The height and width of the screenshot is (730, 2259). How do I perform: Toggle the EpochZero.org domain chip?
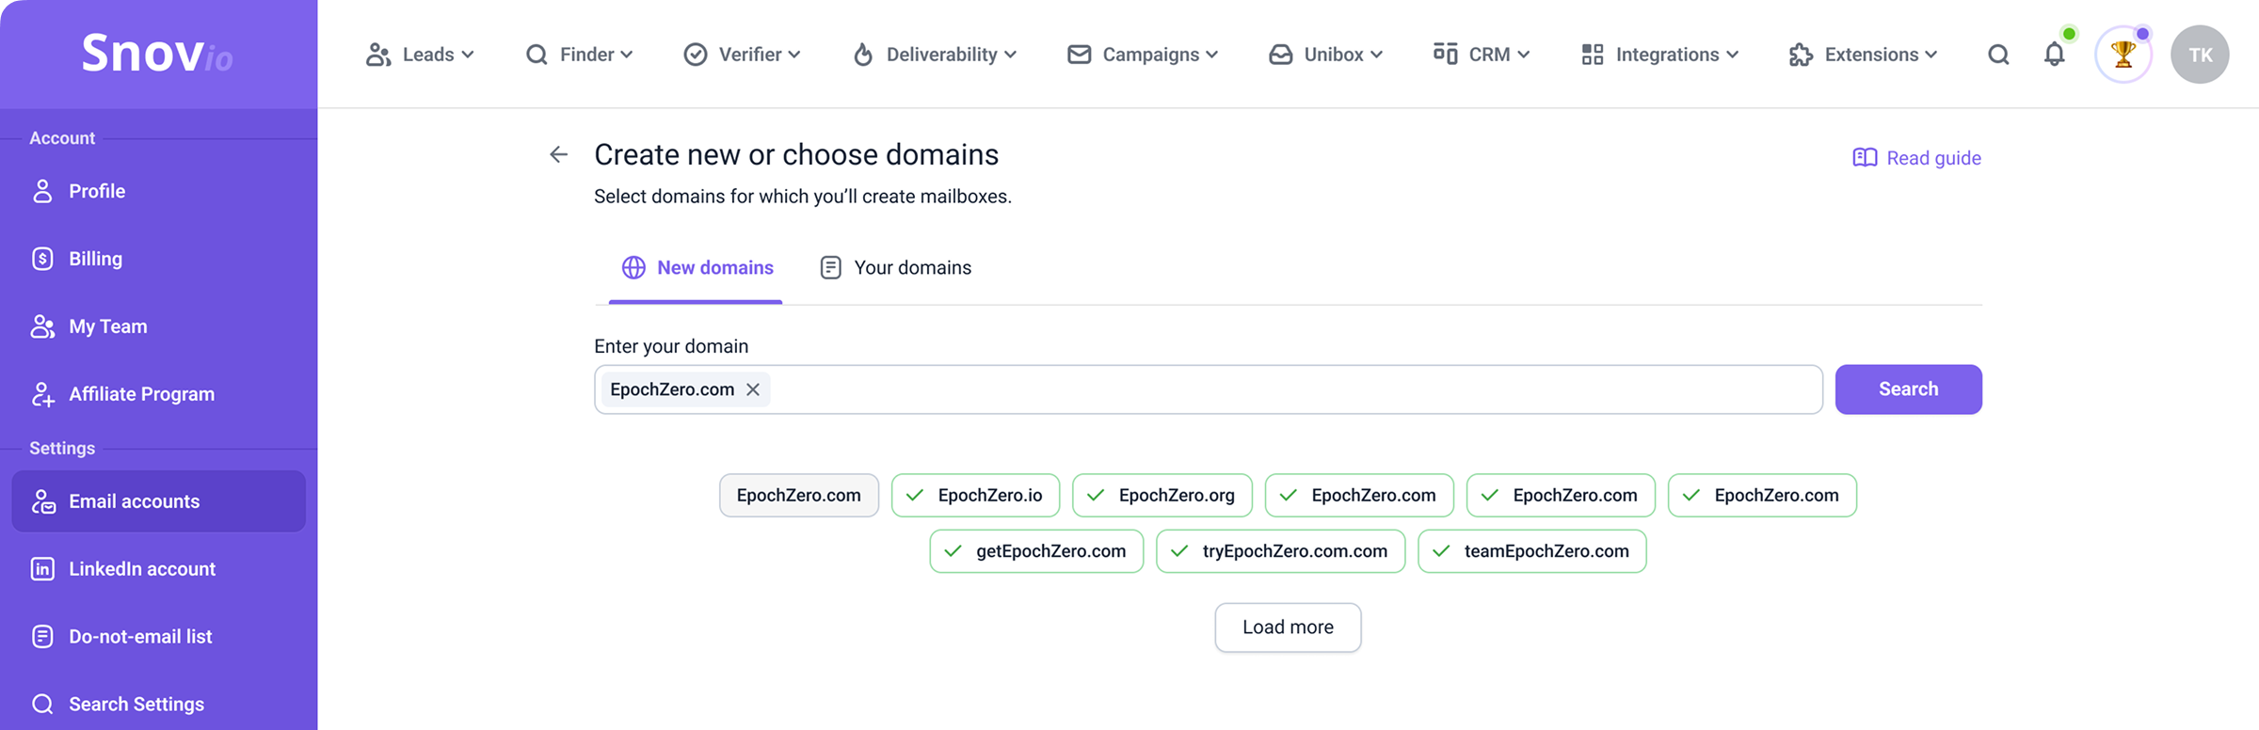pos(1162,496)
